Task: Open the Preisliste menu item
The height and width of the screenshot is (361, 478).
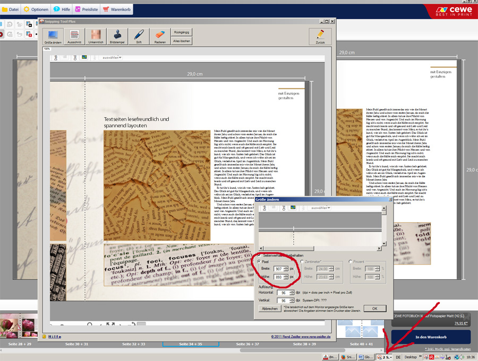Action: coord(86,10)
